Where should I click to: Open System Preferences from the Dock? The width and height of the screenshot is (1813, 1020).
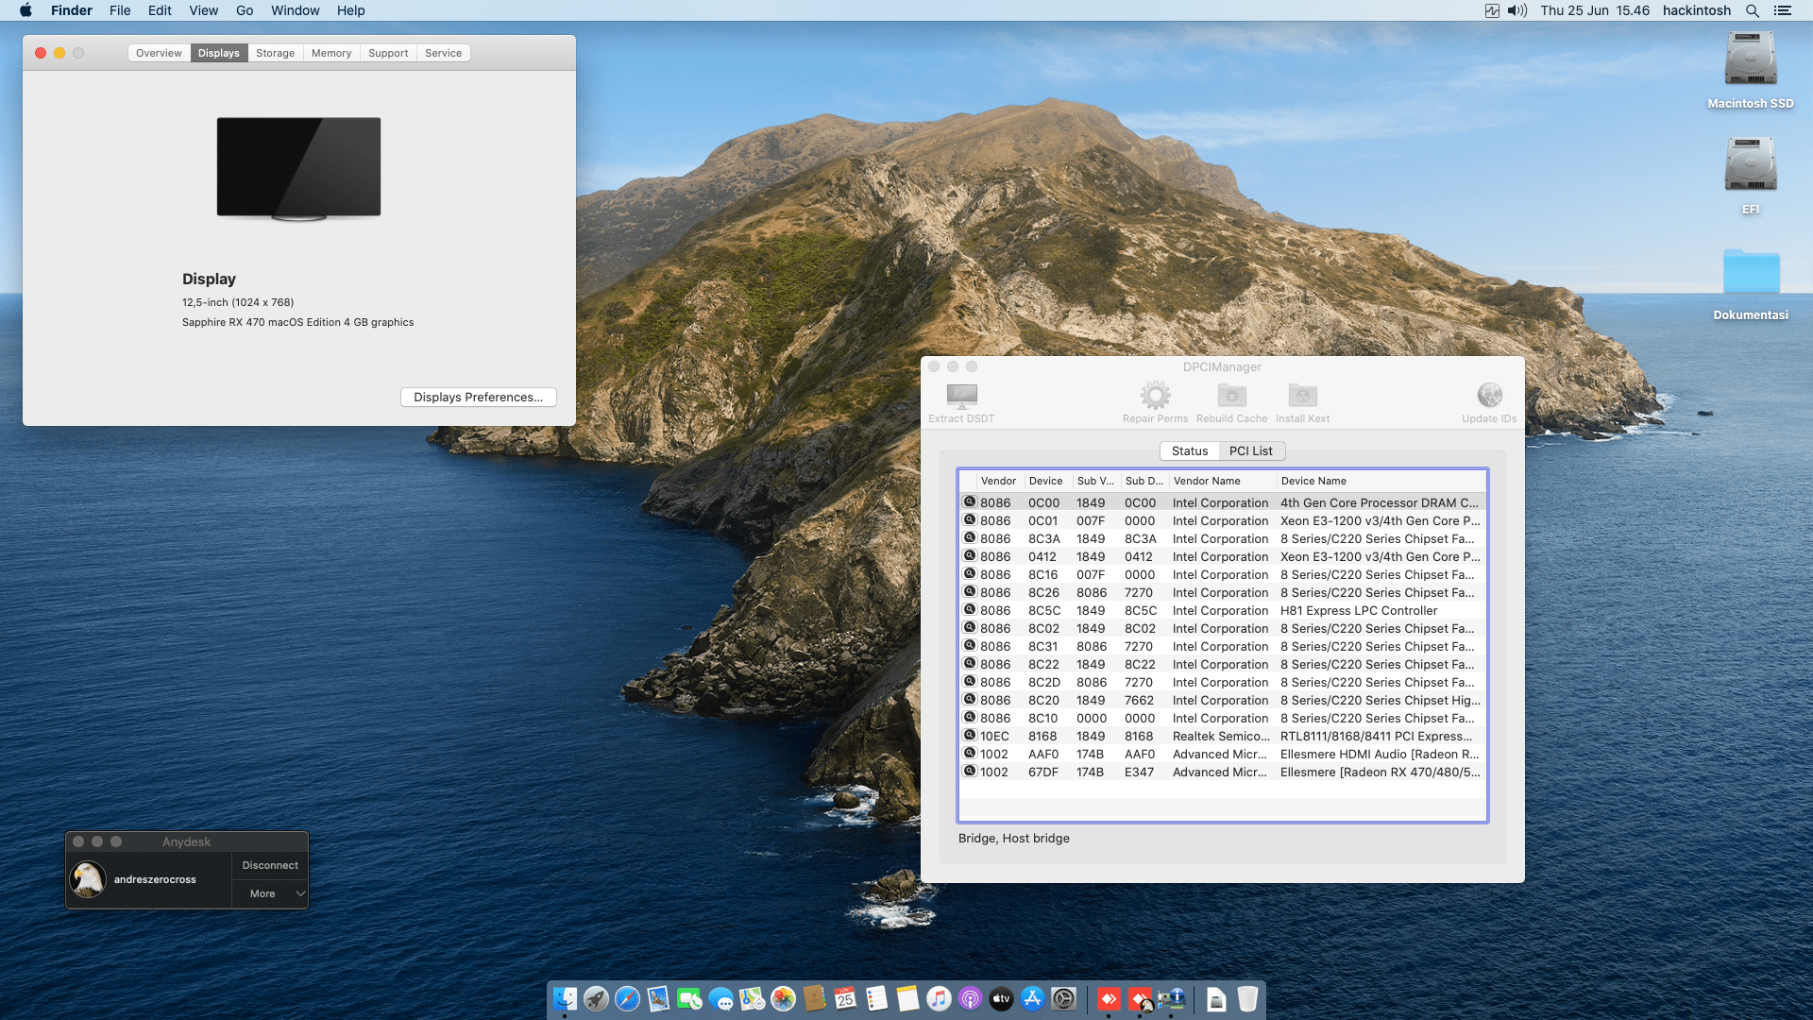point(1063,999)
